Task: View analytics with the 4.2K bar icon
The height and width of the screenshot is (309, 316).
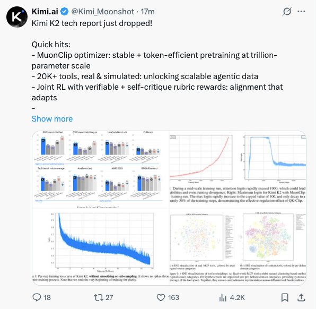Action: pos(223,297)
